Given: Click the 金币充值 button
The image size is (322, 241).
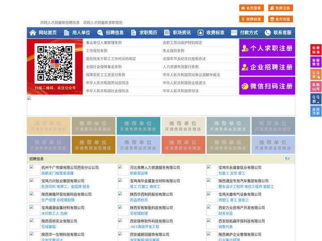Looking at the screenshot, I should pyautogui.click(x=280, y=19).
